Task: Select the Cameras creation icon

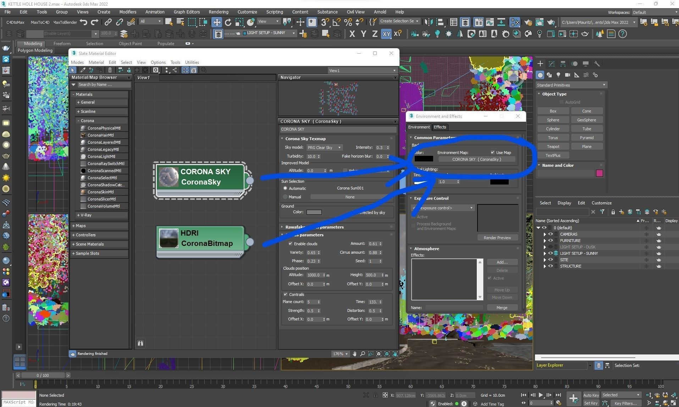Action: (568, 75)
